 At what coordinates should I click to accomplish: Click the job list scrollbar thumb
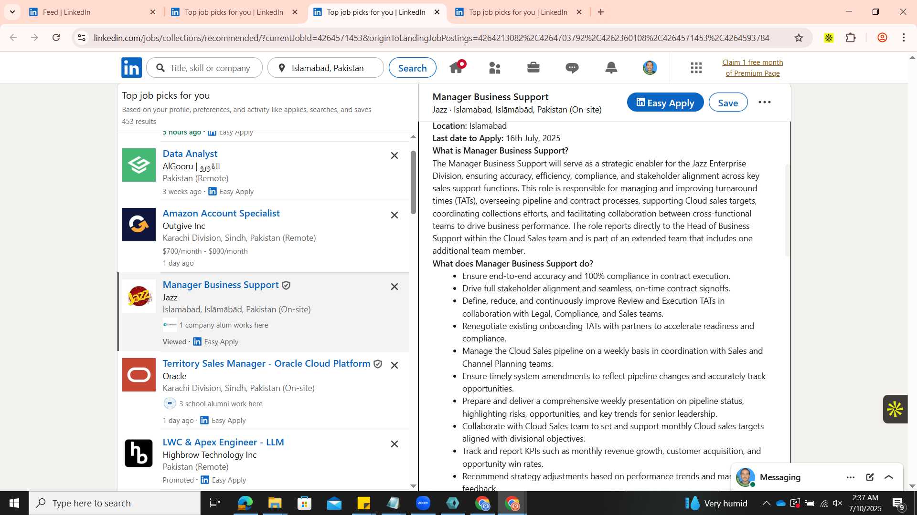pyautogui.click(x=413, y=183)
